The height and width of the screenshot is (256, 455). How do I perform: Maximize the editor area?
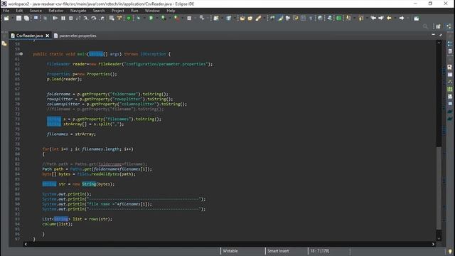[441, 35]
